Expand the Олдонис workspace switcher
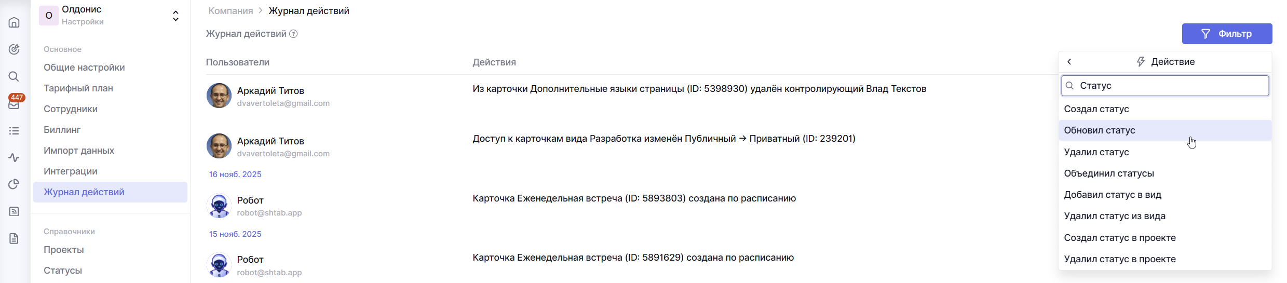This screenshot has width=1287, height=283. [x=175, y=16]
